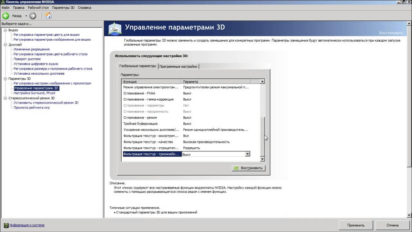Open Регулировка параметров изображения для видео
This screenshot has width=412, height=232.
click(52, 40)
